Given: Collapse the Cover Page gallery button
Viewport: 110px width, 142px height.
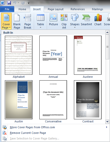Looking at the screenshot, I should pyautogui.click(x=6, y=21).
